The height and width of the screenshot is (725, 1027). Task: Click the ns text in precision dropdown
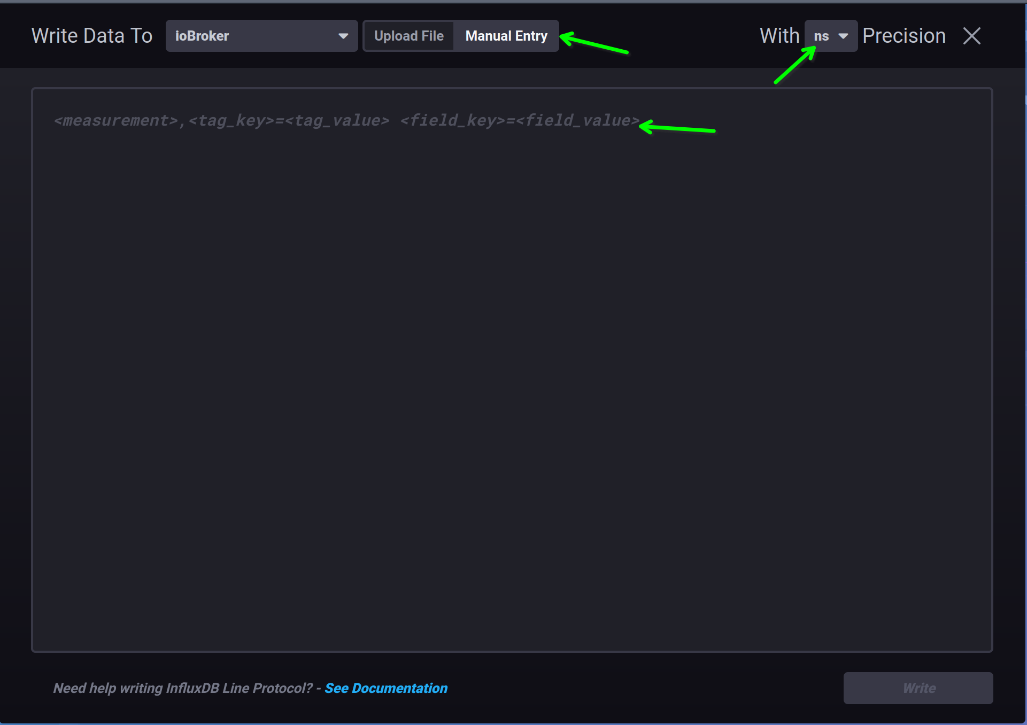(821, 36)
